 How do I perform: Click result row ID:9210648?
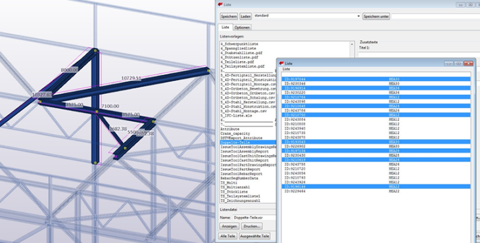coord(376,106)
